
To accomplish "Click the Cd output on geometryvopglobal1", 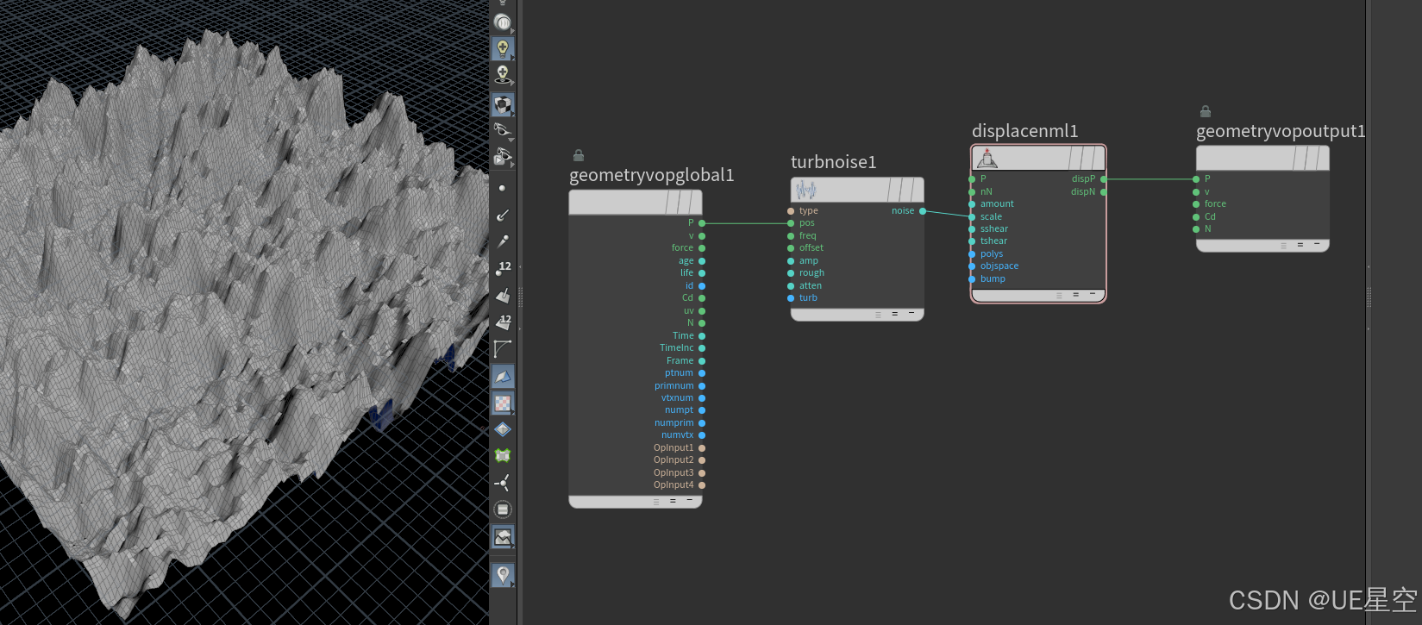I will [x=702, y=298].
